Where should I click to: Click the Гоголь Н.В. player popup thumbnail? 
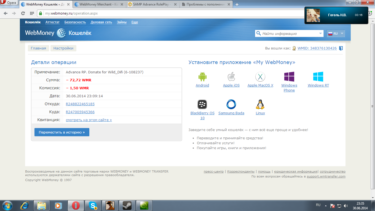coord(313,15)
